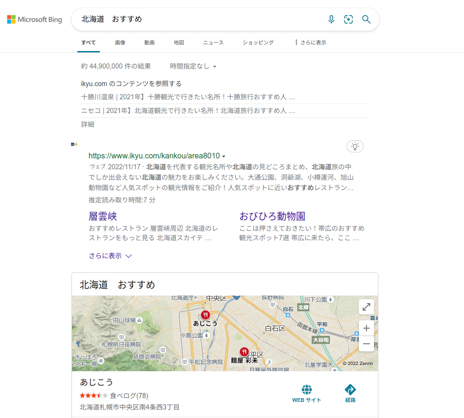Click the 麺屋 彩未 restaurant map pin
The width and height of the screenshot is (464, 418).
[x=244, y=351]
